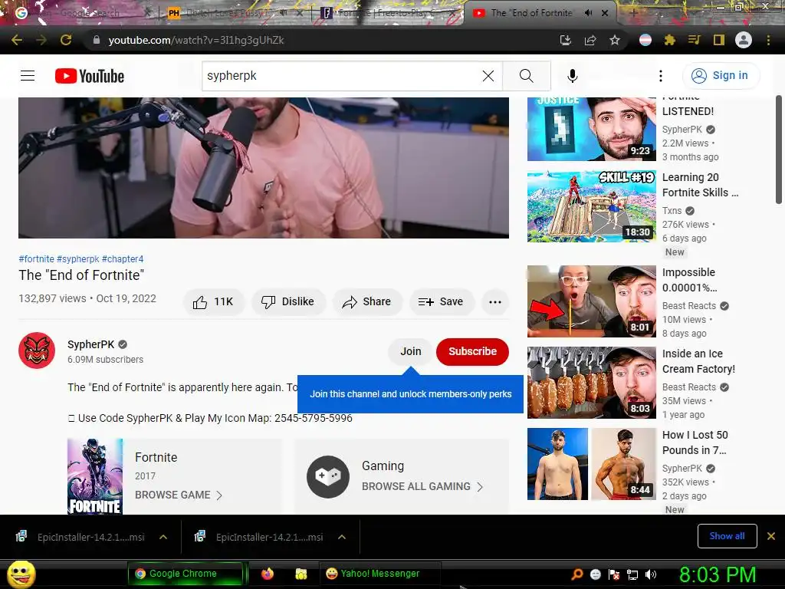Expand BROWSE GAME chevron for Fortnite
The image size is (785, 589).
[218, 495]
